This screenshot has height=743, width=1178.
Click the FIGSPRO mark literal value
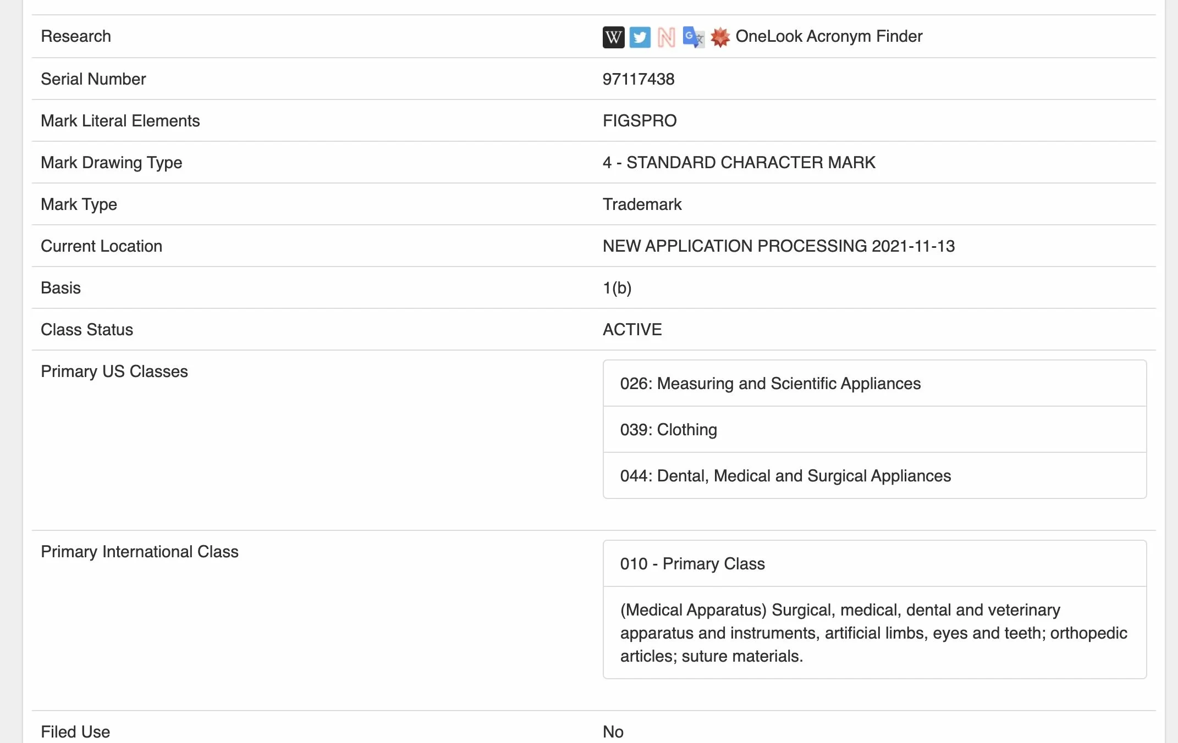pos(640,121)
